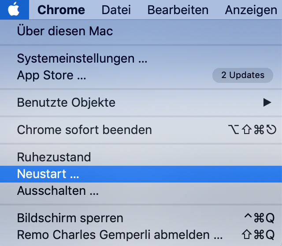Choose Ausschalten … to shut down
The height and width of the screenshot is (246, 282).
tap(141, 191)
